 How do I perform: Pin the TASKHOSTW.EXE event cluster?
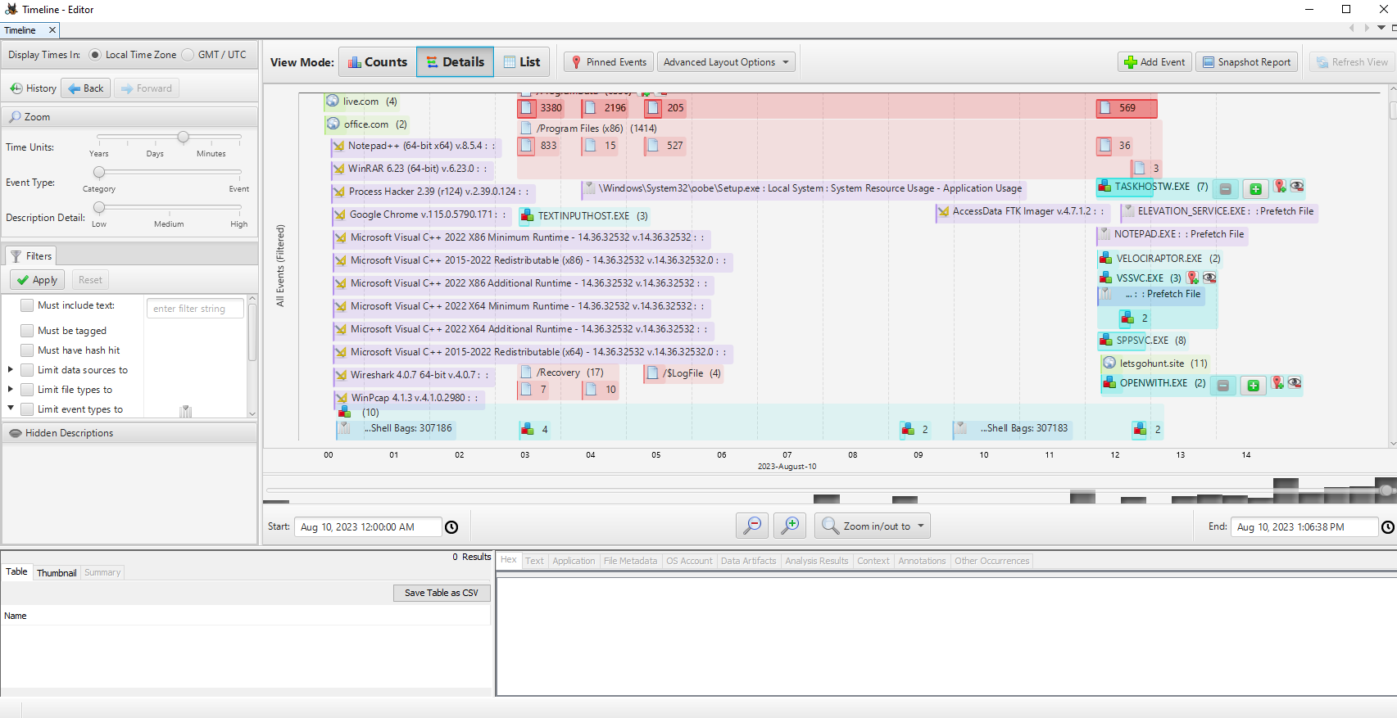[1280, 187]
